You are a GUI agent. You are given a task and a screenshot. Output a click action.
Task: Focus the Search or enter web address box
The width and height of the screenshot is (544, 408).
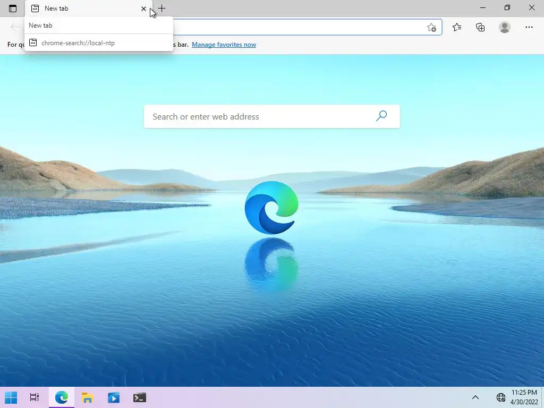tap(271, 116)
